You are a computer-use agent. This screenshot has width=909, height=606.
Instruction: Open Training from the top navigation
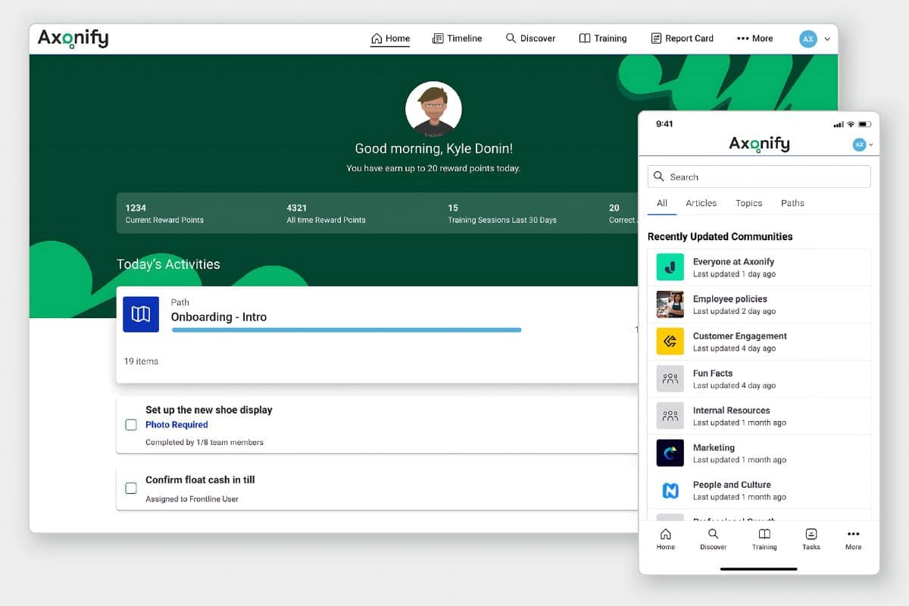point(603,39)
